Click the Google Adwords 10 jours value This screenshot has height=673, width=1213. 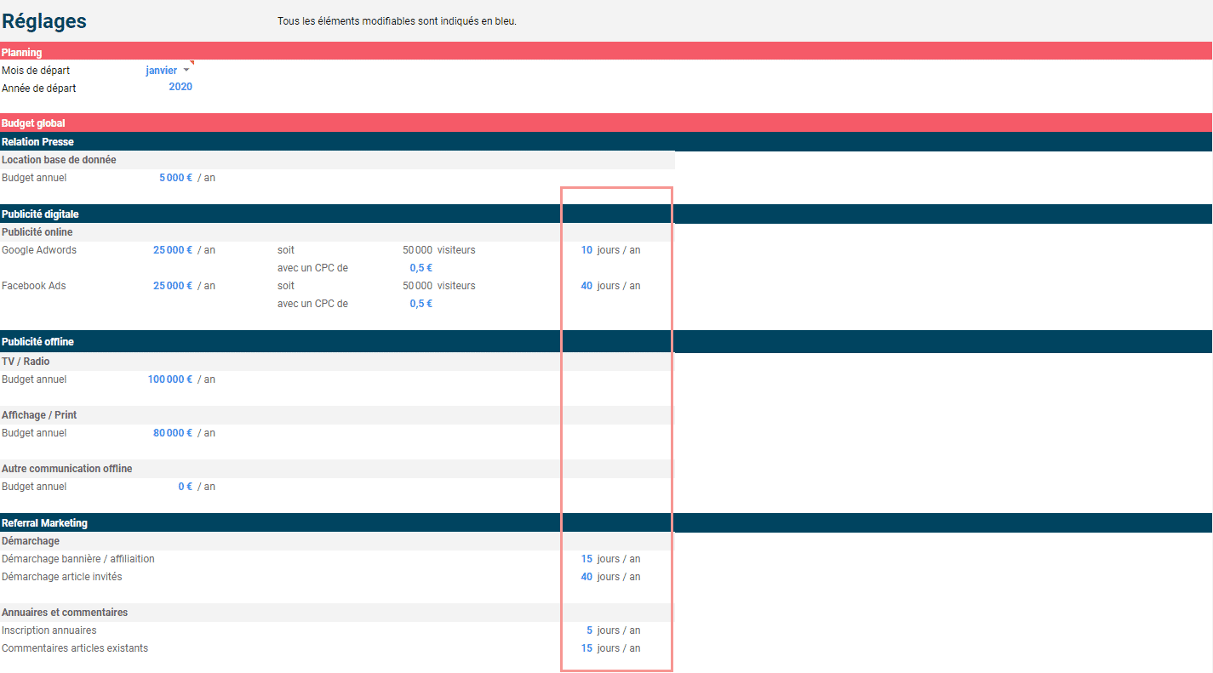coord(586,250)
